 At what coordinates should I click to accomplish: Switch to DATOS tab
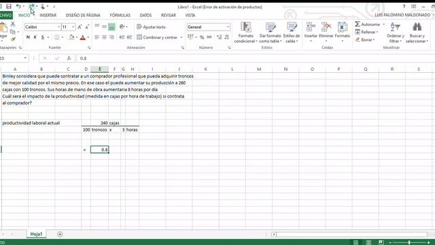(x=145, y=15)
